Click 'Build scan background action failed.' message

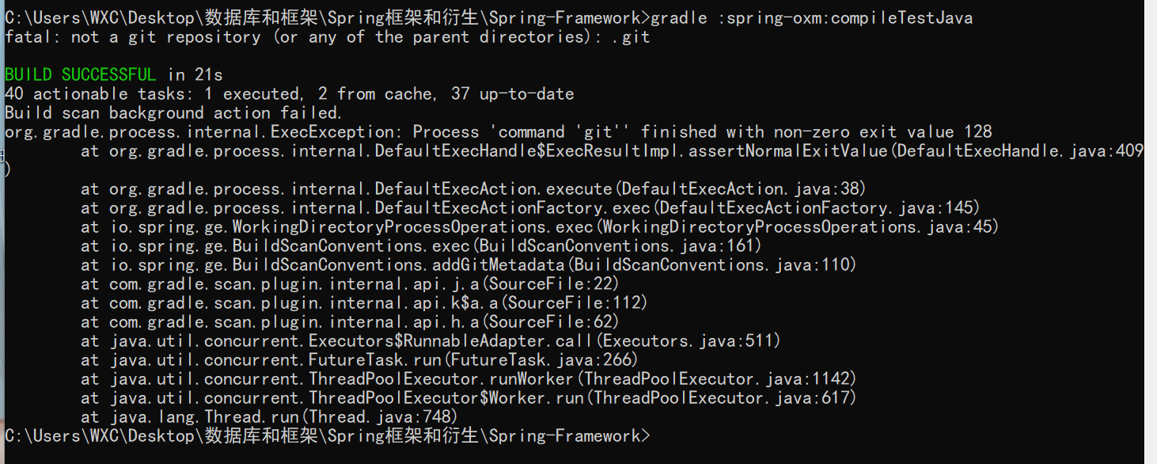173,113
